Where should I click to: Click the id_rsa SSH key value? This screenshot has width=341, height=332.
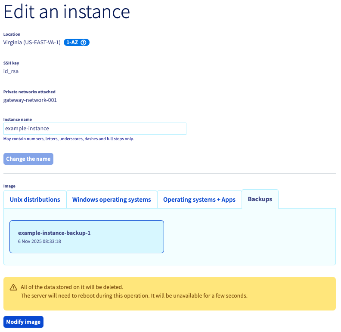pyautogui.click(x=11, y=71)
